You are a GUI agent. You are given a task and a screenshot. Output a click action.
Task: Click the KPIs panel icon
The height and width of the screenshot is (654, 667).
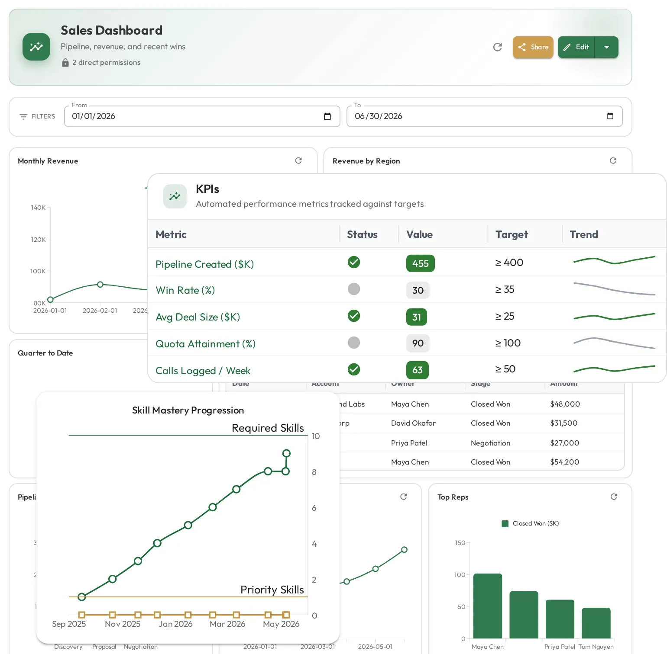(x=175, y=196)
